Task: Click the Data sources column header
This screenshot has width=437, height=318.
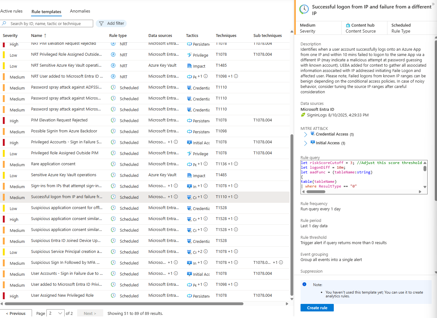Action: (160, 36)
